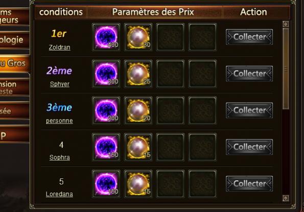Click golden pearl in Sophra's row
This screenshot has height=212, width=304.
pyautogui.click(x=138, y=147)
